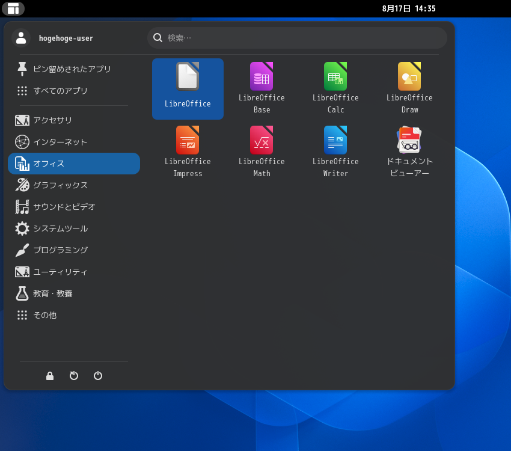This screenshot has height=451, width=511.
Task: Launch the LibreOffice start center app
Action: (188, 88)
